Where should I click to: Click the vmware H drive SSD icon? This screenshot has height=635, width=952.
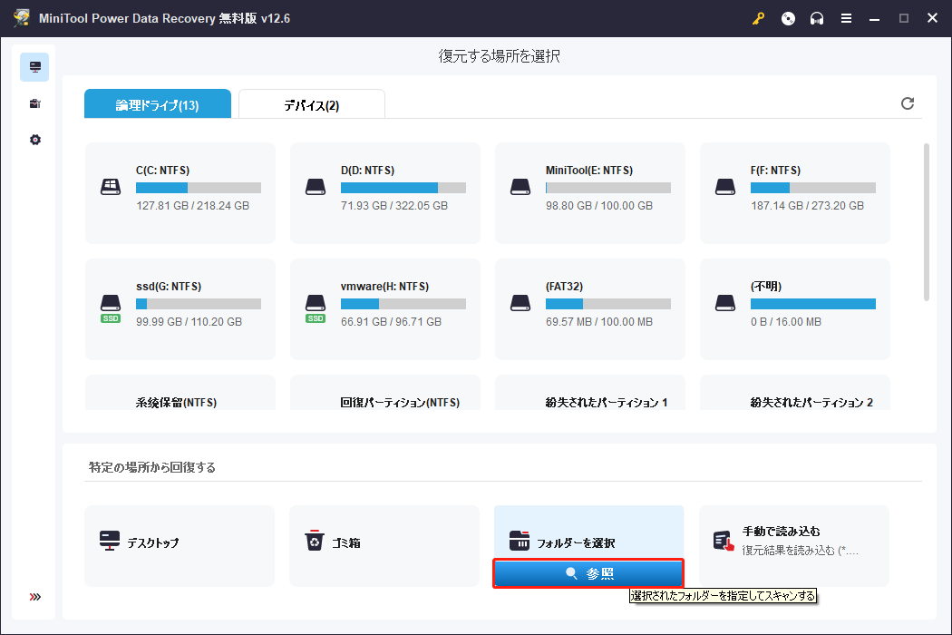click(316, 308)
